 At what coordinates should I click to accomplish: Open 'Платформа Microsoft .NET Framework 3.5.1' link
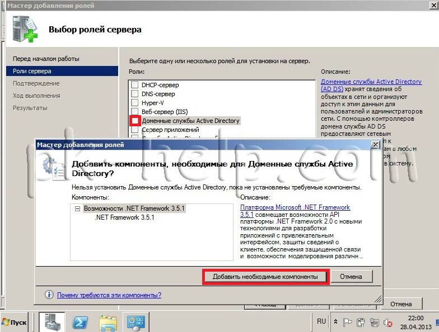295,211
